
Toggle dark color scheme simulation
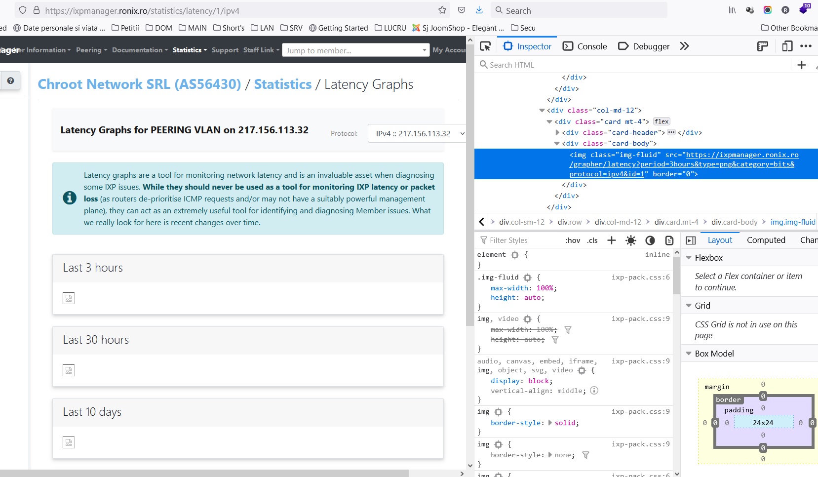650,240
